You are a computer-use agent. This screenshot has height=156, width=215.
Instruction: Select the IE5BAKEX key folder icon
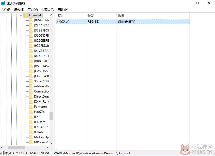click(31, 127)
